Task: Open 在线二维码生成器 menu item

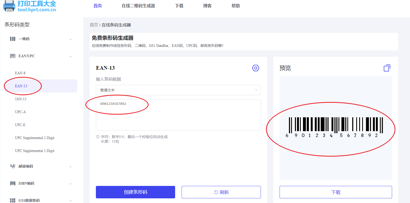Action: pyautogui.click(x=138, y=6)
